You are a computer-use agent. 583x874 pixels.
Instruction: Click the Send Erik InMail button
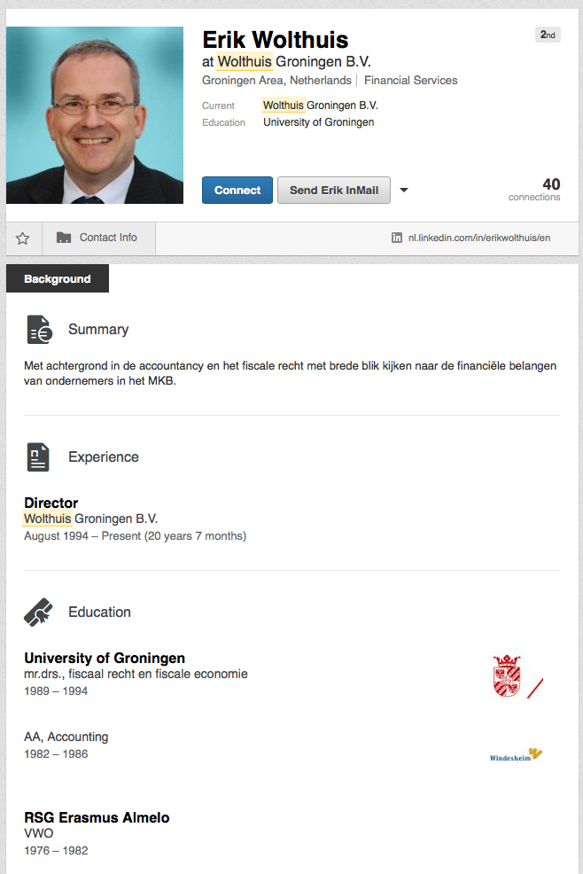pyautogui.click(x=333, y=191)
